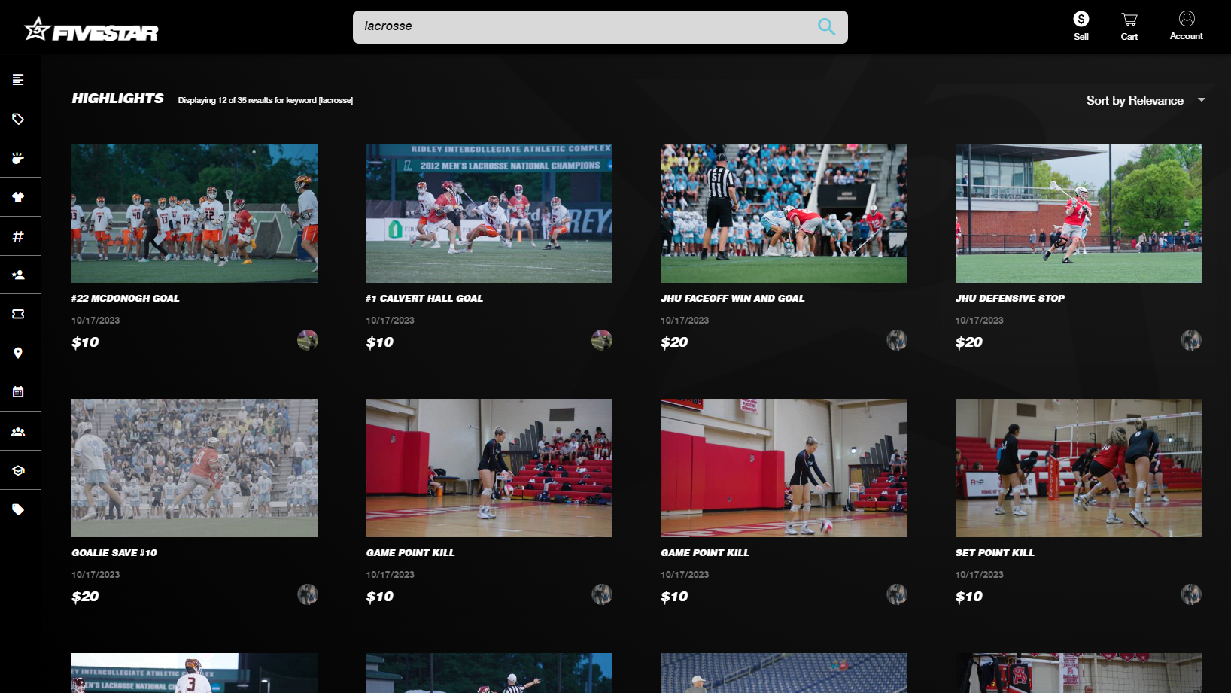Click seller avatar on JHU Faceoff Win card
This screenshot has width=1231, height=693.
pyautogui.click(x=897, y=340)
